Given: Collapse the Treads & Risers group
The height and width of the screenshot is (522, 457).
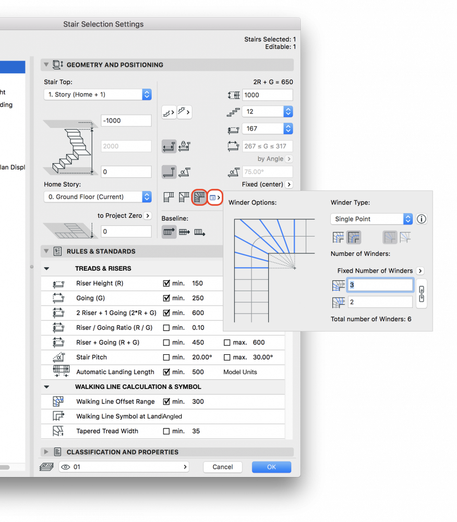Looking at the screenshot, I should 46,269.
